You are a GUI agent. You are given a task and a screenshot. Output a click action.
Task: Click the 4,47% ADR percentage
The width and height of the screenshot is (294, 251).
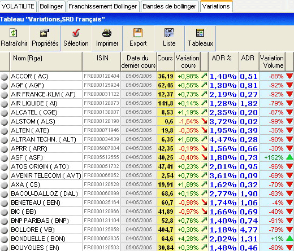click(223, 140)
